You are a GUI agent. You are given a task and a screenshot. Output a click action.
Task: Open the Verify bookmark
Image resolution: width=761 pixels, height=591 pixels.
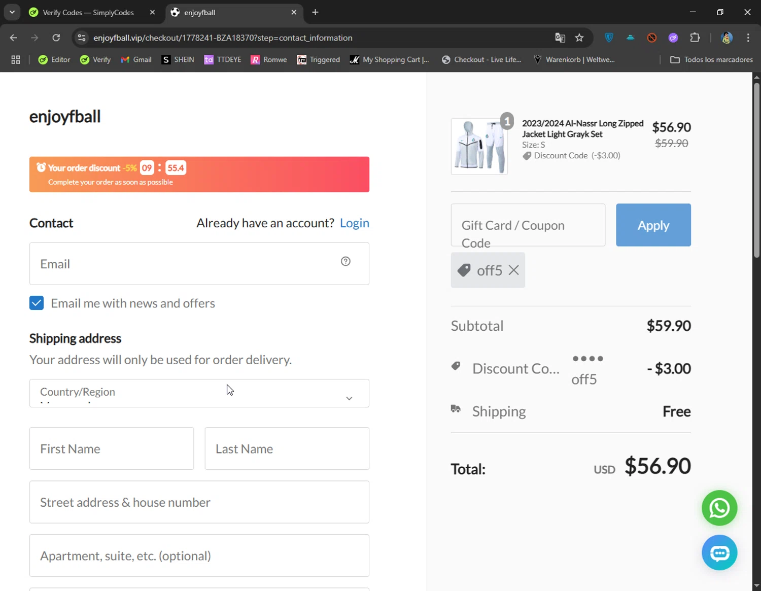click(x=95, y=60)
